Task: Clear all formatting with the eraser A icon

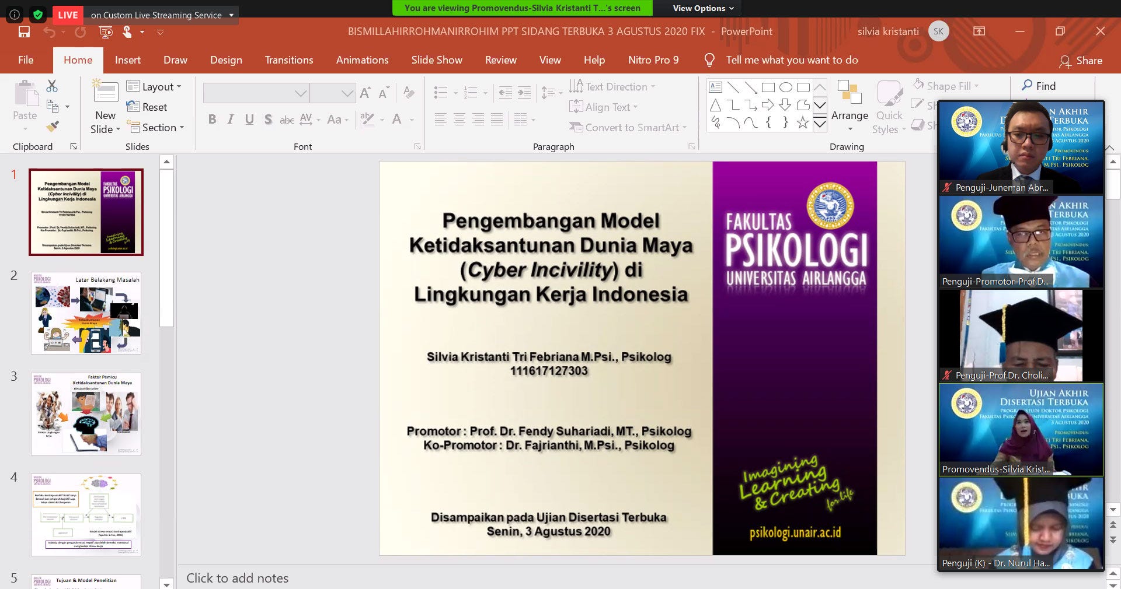Action: (x=409, y=92)
